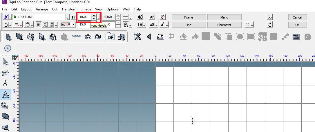Viewport: 315px width, 132px height.
Task: Click the Cancel button
Action: click(x=297, y=17)
